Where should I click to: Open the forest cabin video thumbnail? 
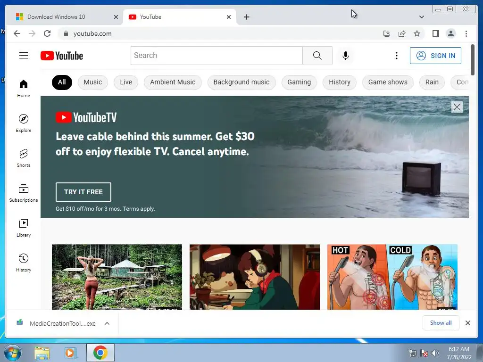[117, 277]
